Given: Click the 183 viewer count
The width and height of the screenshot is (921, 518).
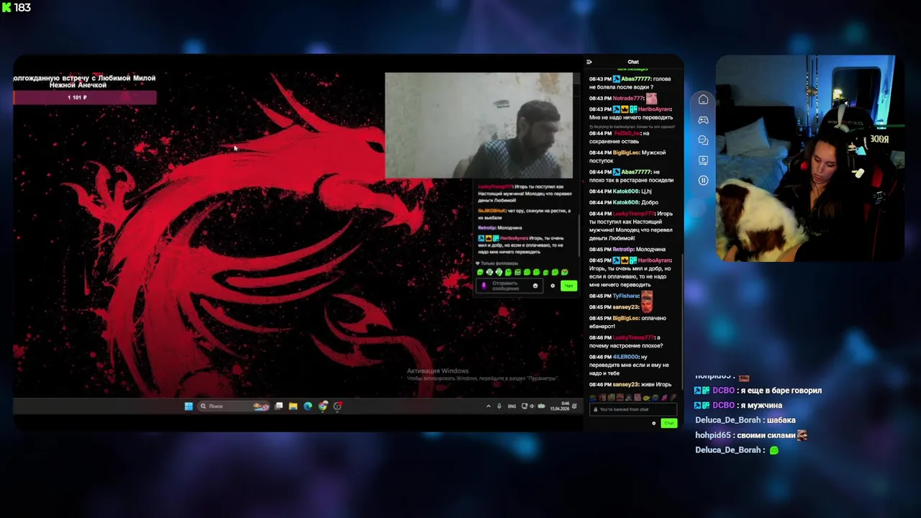Looking at the screenshot, I should (22, 7).
